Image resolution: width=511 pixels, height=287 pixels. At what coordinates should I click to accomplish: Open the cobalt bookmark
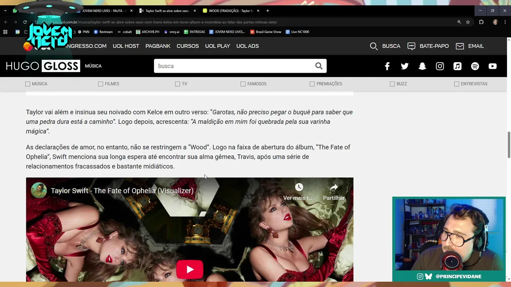click(125, 32)
